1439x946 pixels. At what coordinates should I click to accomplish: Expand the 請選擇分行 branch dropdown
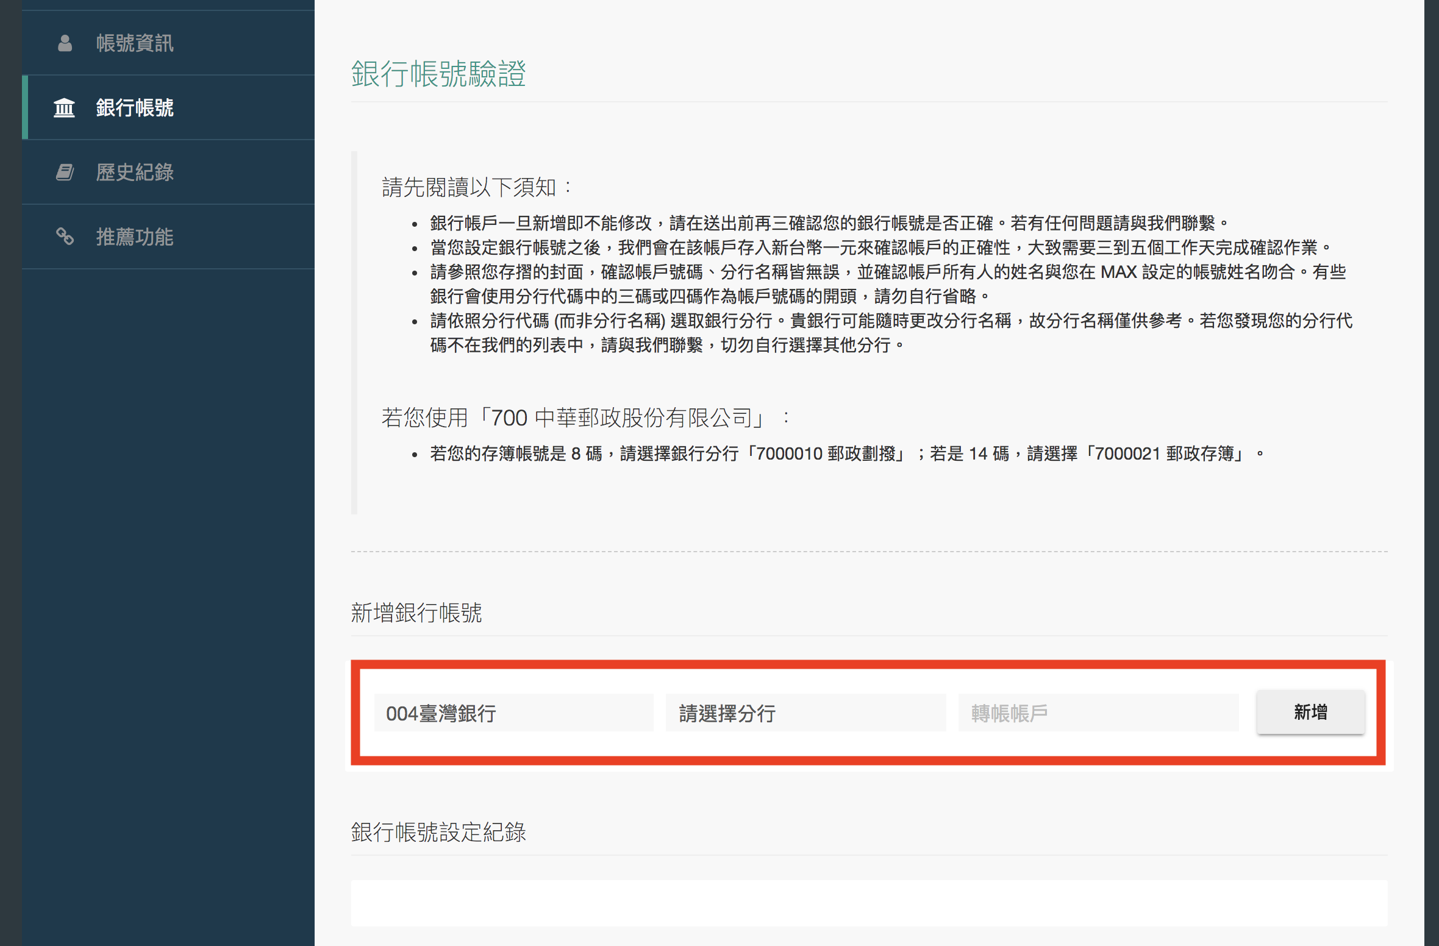tap(805, 713)
